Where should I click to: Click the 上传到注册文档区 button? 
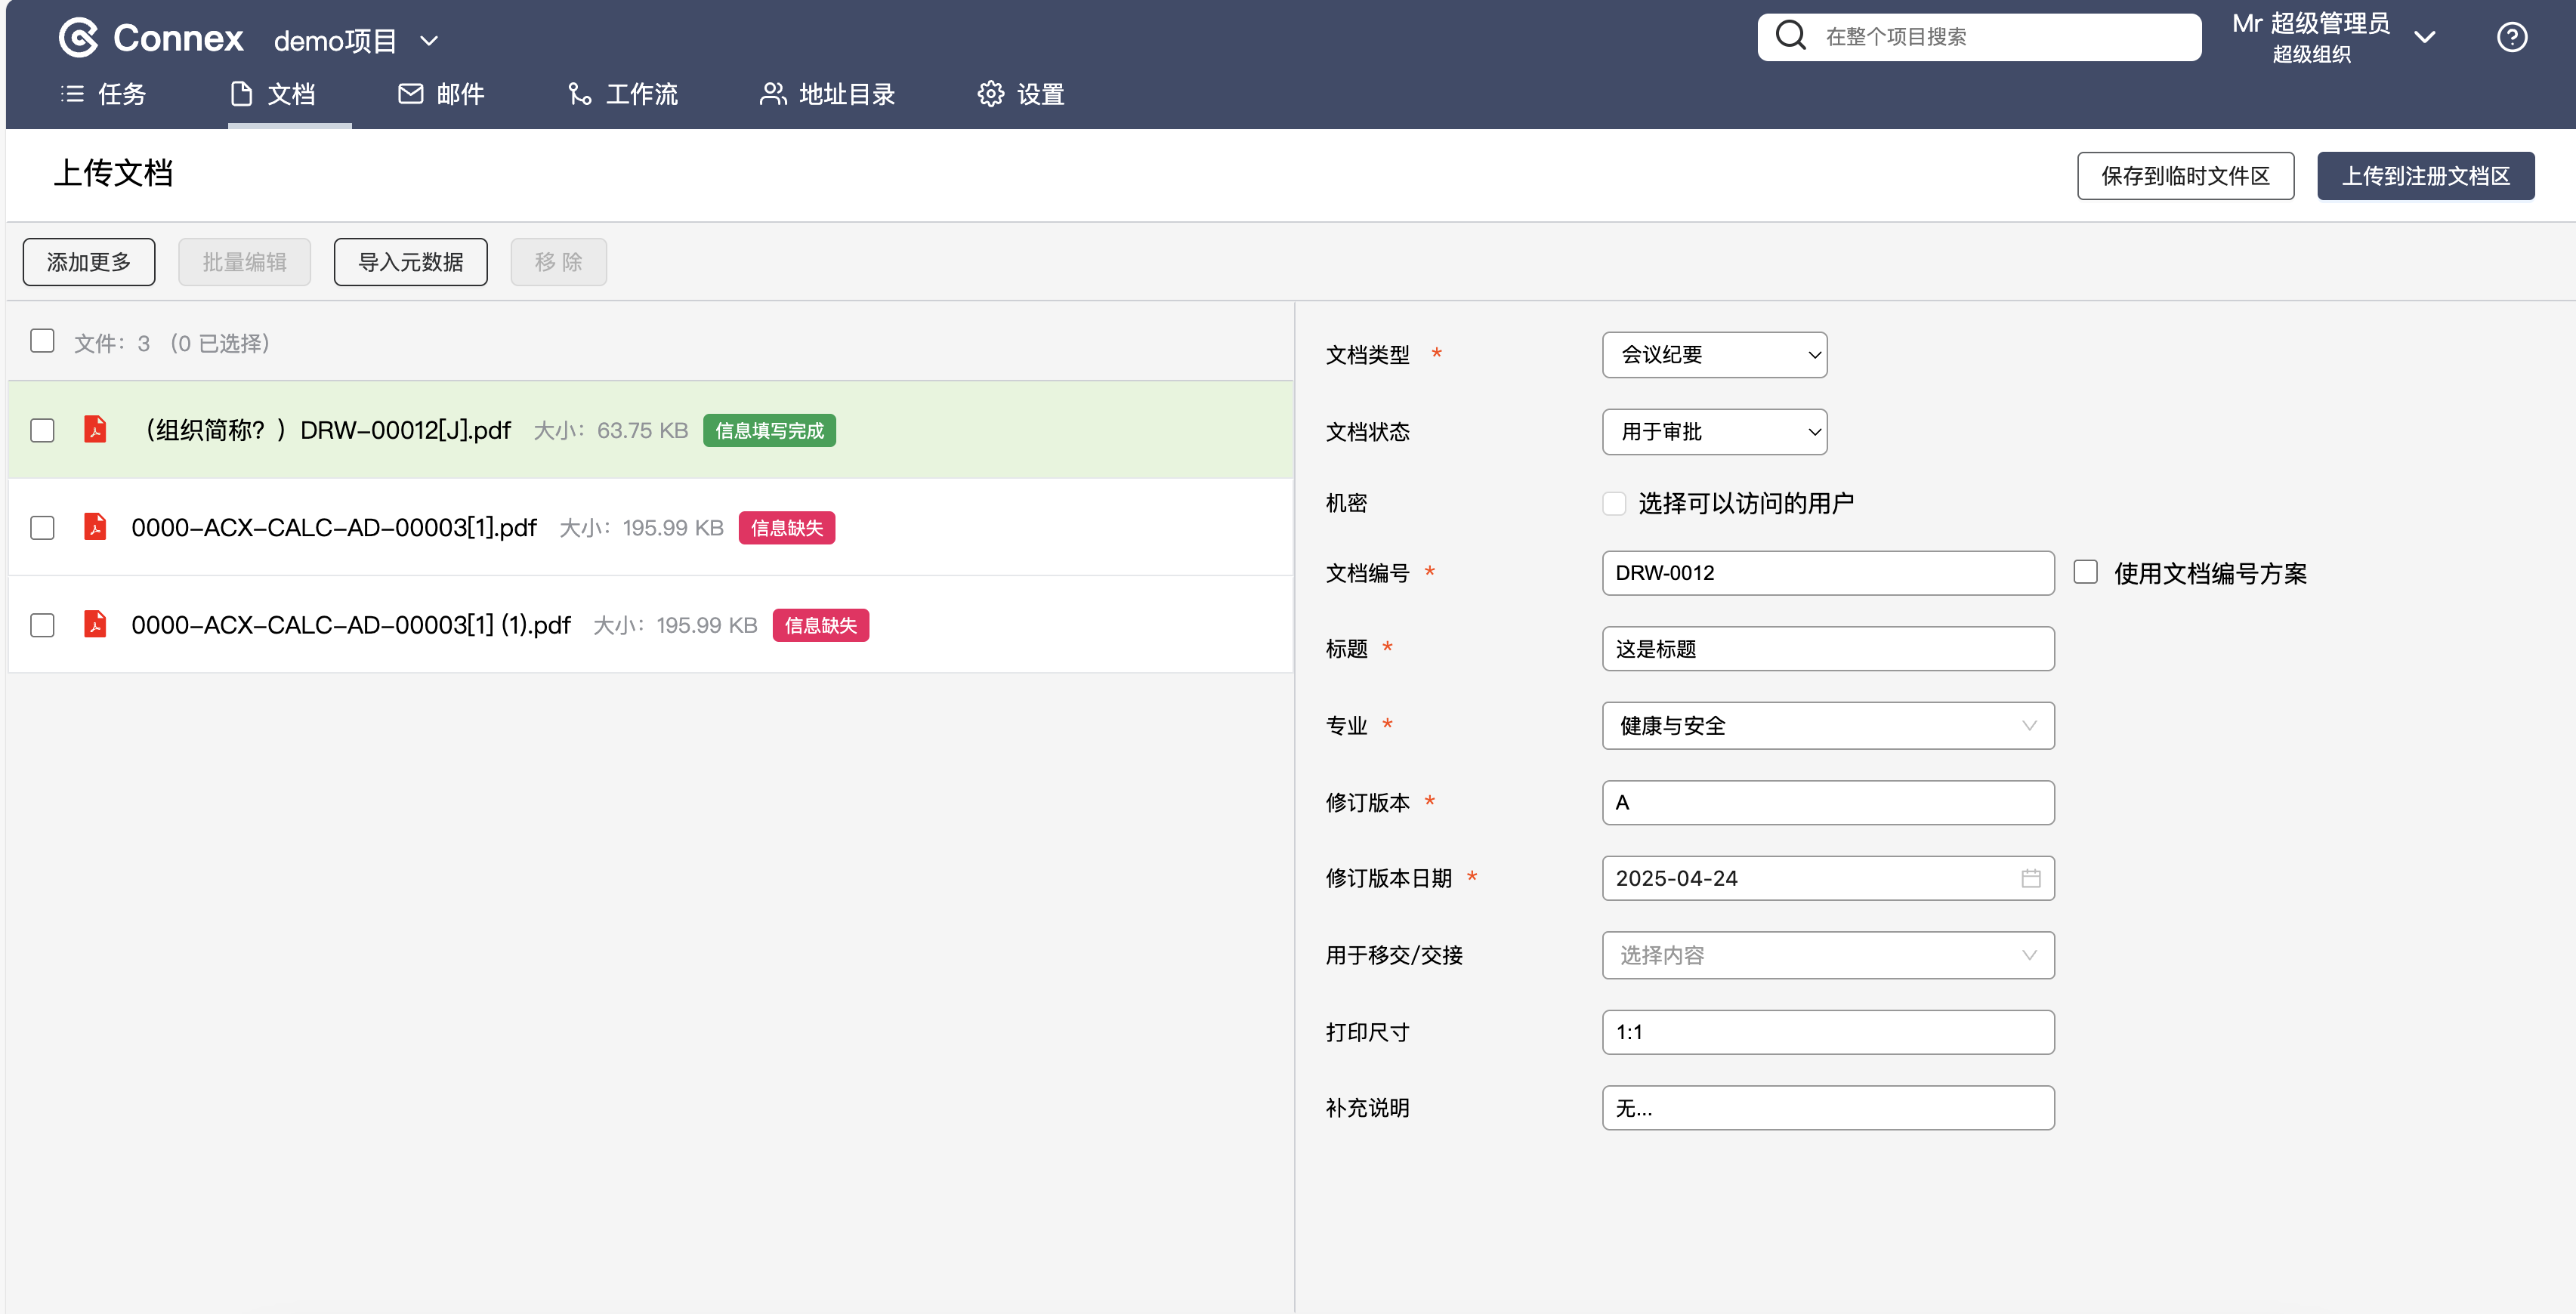pyautogui.click(x=2425, y=176)
